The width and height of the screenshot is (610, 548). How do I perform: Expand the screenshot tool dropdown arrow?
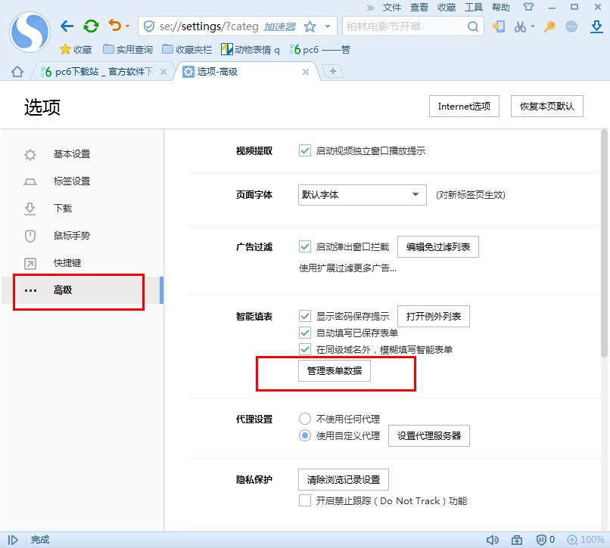[x=532, y=26]
